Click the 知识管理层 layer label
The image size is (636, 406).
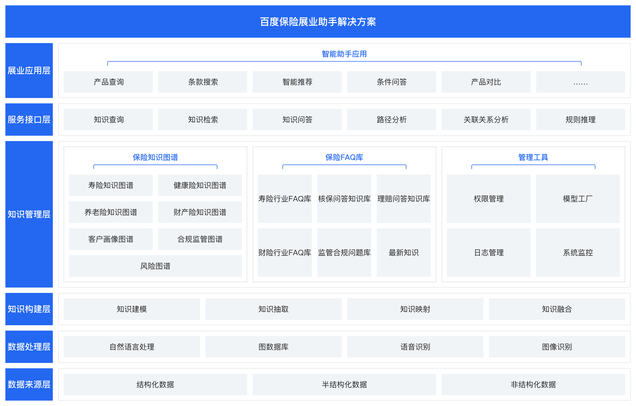pos(29,214)
